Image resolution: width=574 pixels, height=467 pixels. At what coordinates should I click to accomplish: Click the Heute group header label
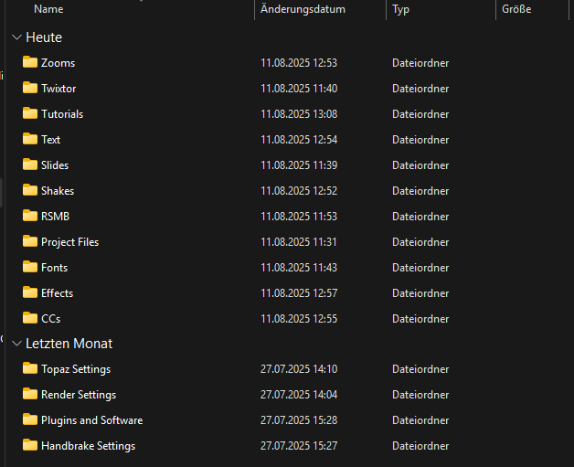pos(44,37)
